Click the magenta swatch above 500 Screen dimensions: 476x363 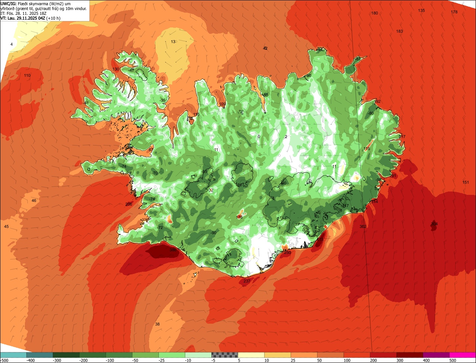(463, 355)
